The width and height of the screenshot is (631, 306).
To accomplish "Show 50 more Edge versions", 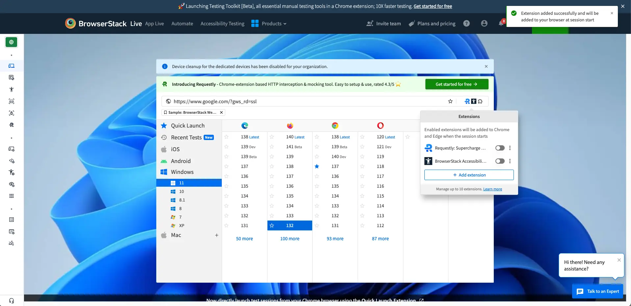I will 244,239.
